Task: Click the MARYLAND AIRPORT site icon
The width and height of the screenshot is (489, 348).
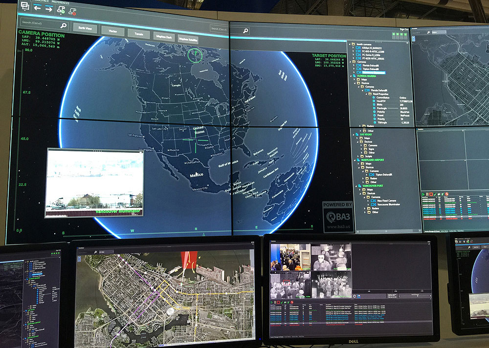Action: (x=358, y=160)
